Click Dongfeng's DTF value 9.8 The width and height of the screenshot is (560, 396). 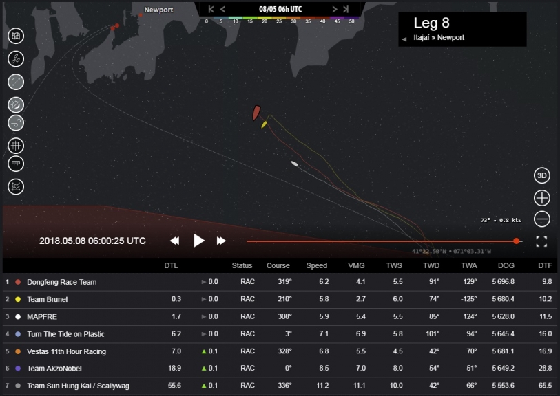click(x=547, y=282)
